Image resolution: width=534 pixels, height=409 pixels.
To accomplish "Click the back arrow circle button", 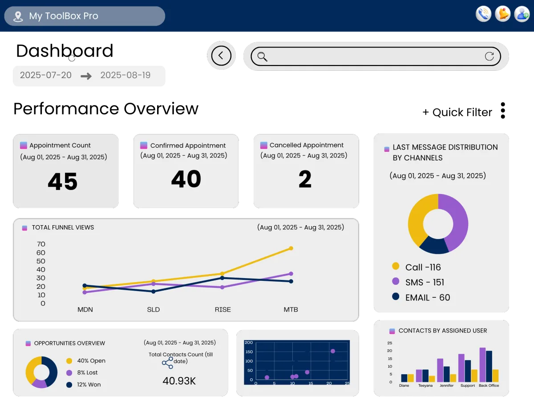I will tap(221, 56).
